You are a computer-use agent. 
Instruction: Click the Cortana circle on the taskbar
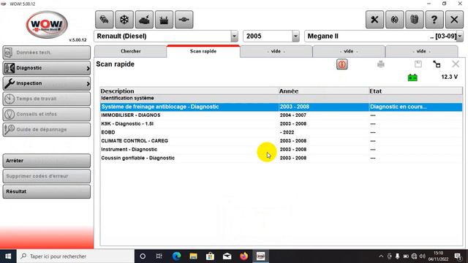click(143, 256)
